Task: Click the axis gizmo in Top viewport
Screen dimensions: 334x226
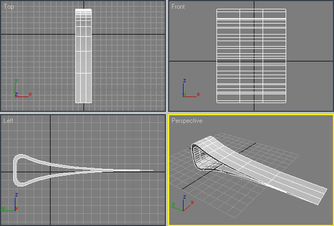Action: [x=23, y=88]
